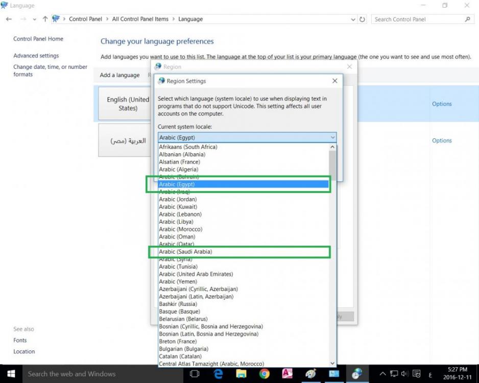Screen dimensions: 479x383
Task: Click Add a language button
Action: coord(119,75)
